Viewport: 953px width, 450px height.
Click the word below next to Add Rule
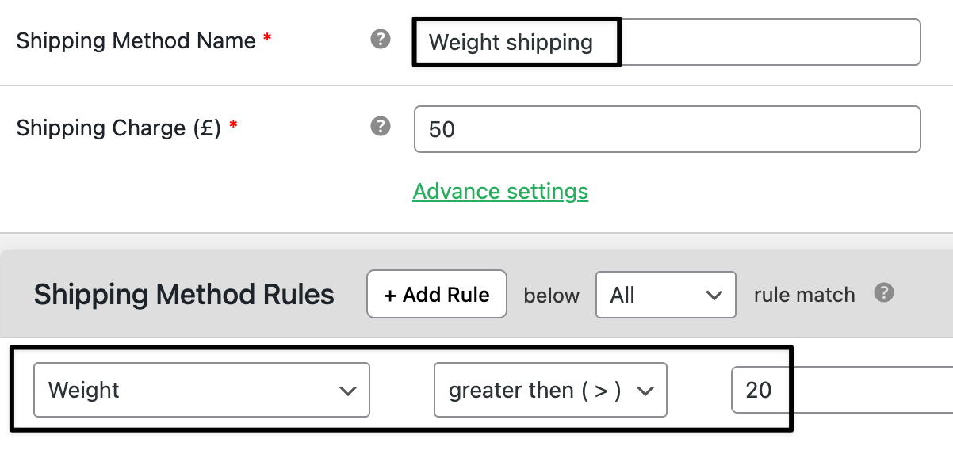(x=551, y=296)
